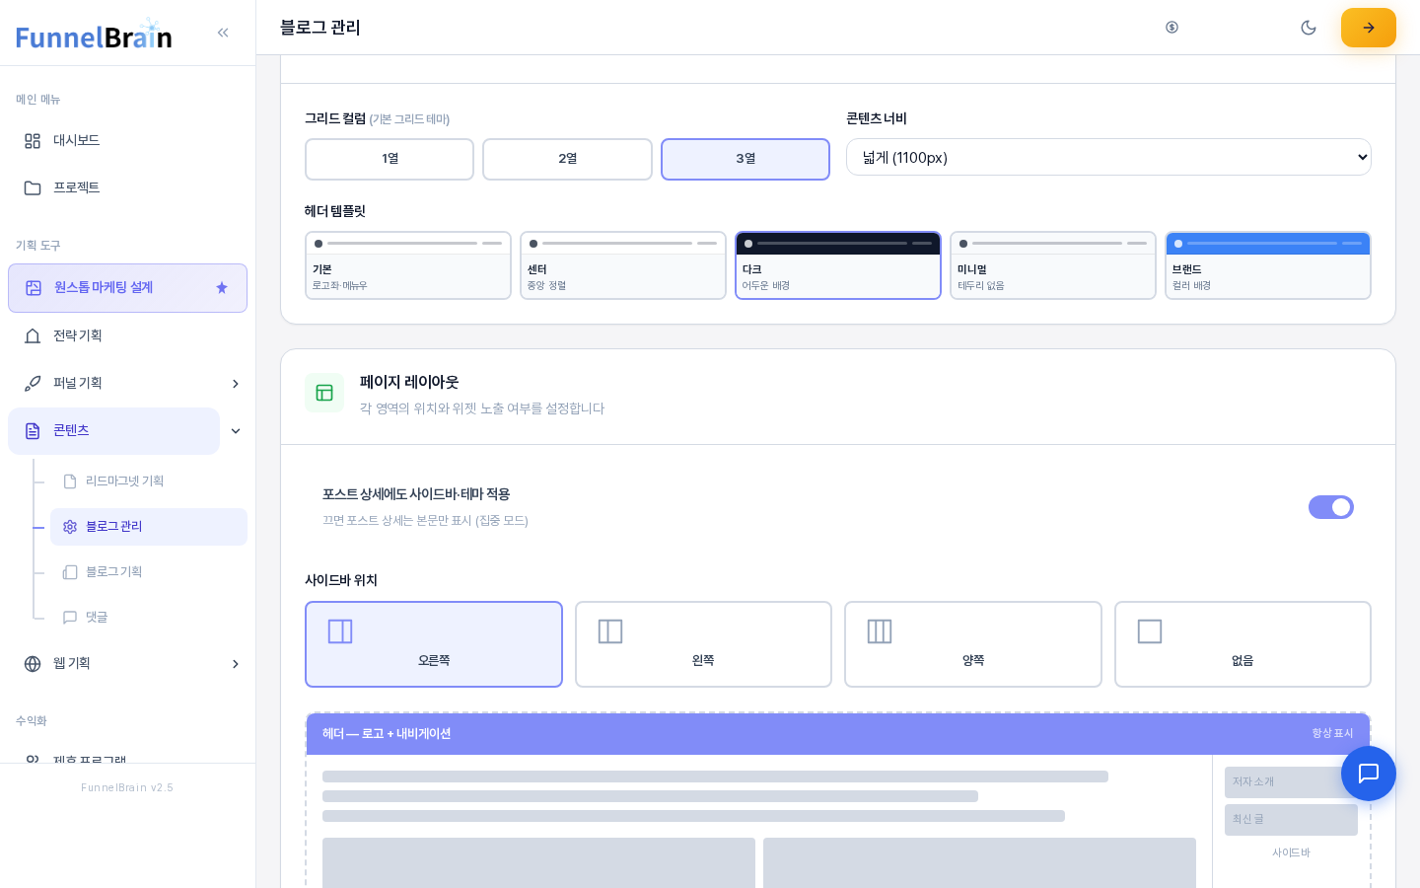The image size is (1420, 888).
Task: Open the 프로젝트 menu item
Action: click(x=127, y=187)
